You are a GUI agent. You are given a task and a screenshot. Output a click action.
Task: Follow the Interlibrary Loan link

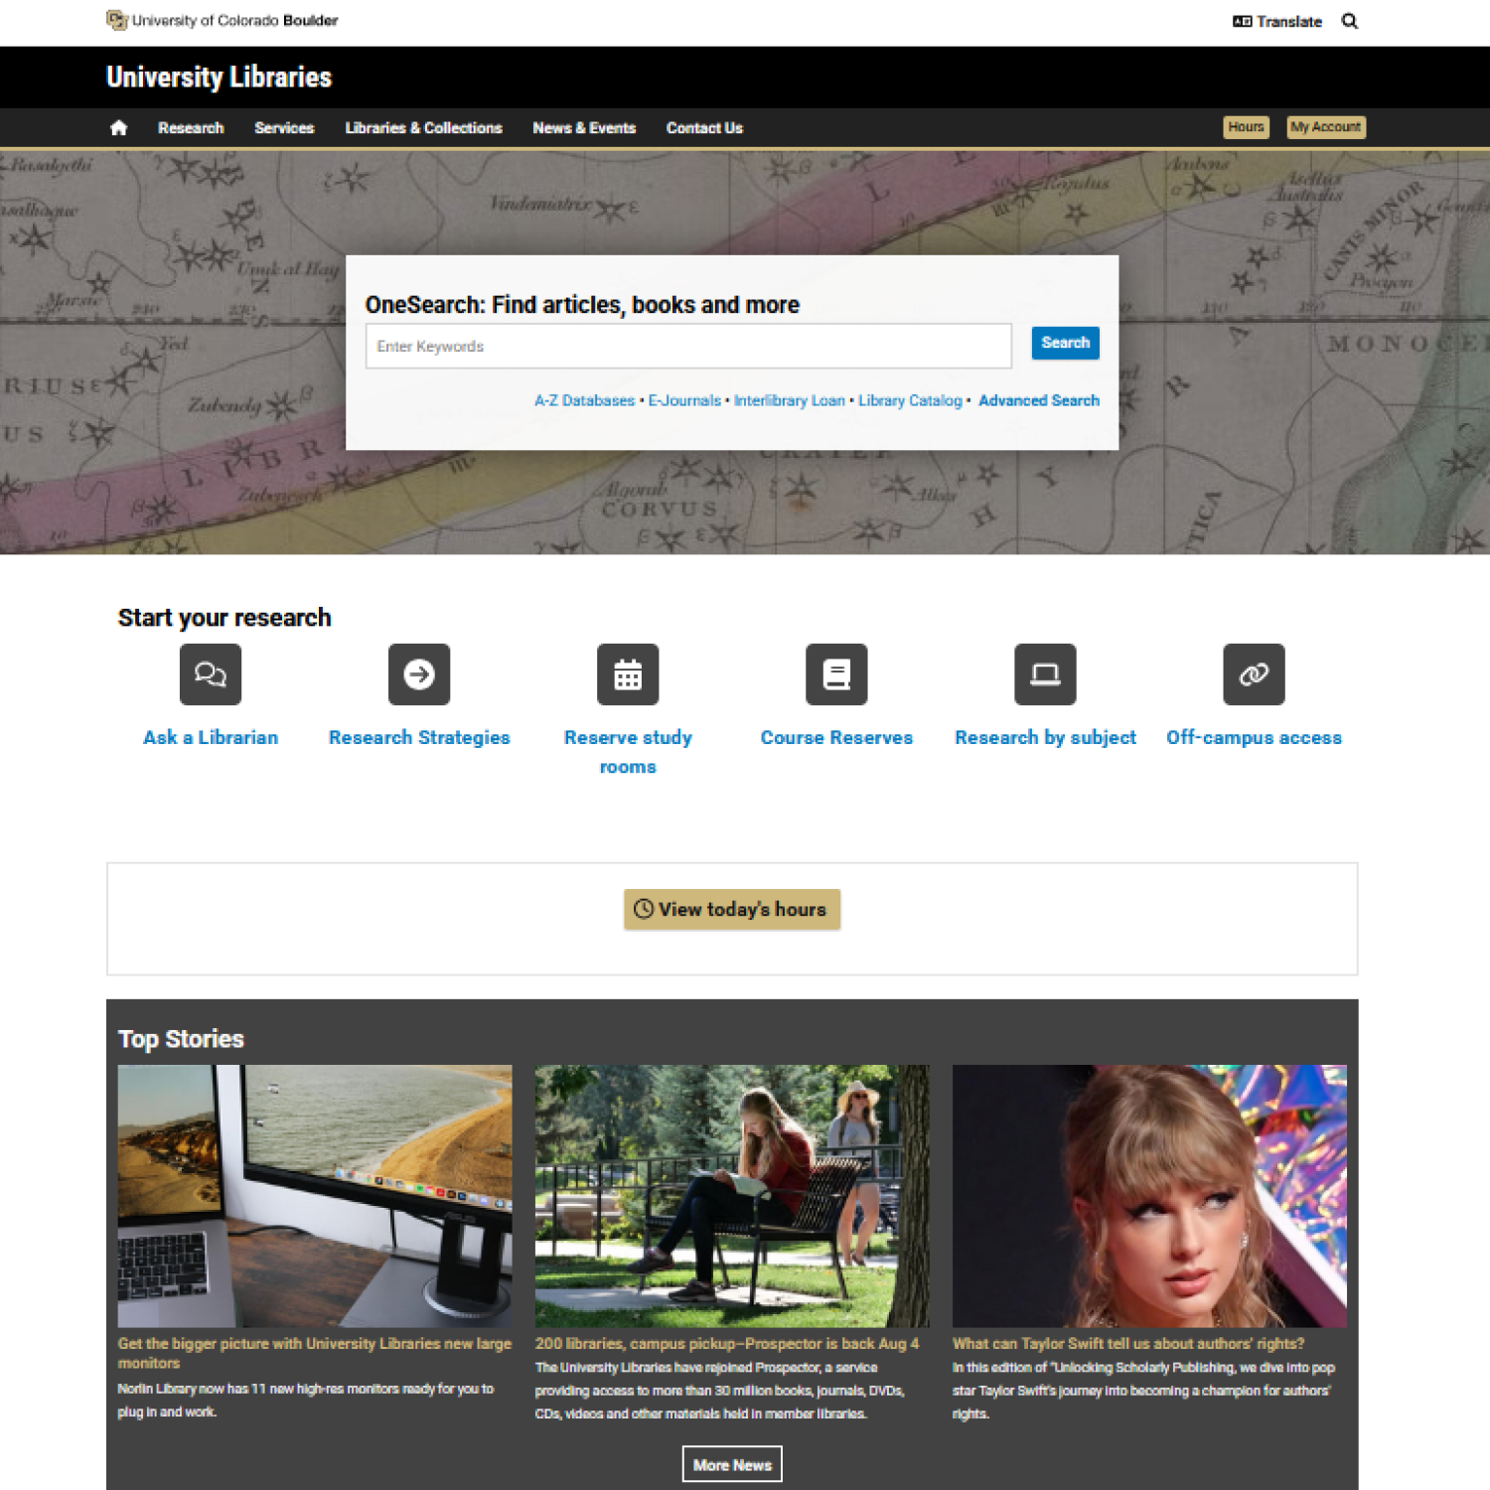click(x=789, y=400)
